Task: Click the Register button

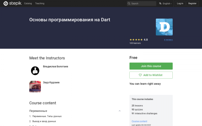Action: point(192,3)
